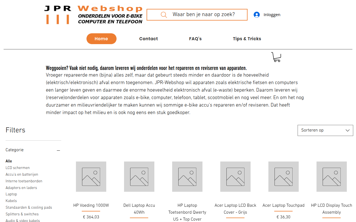This screenshot has width=356, height=222.
Task: Filter by Kabels category
Action: [11, 201]
